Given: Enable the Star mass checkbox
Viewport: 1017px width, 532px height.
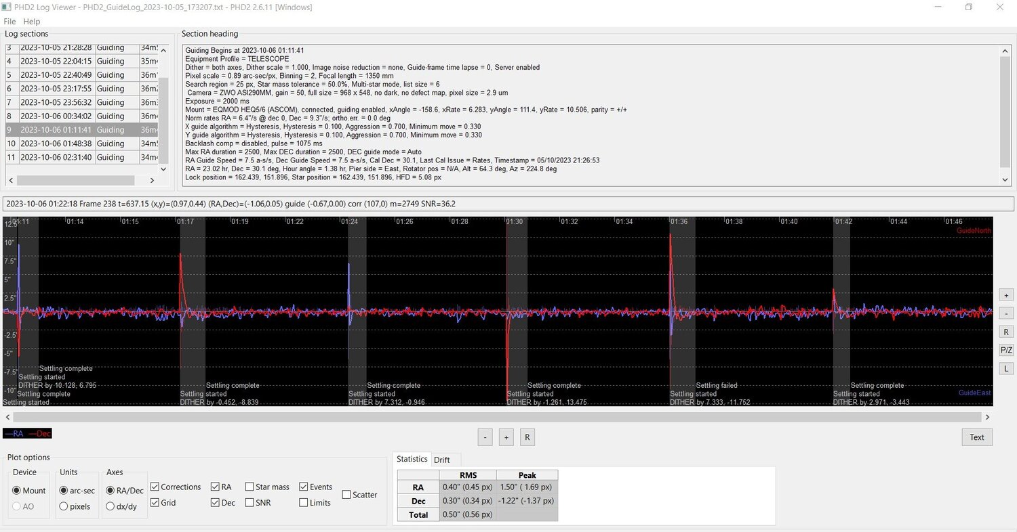Looking at the screenshot, I should point(267,487).
